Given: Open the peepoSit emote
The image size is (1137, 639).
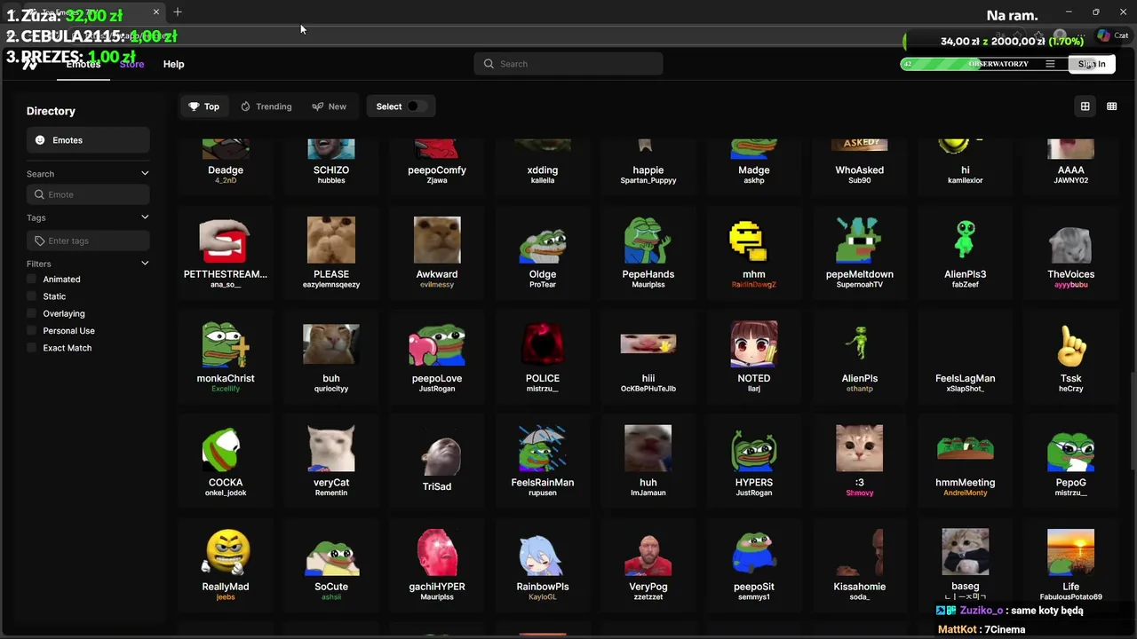Looking at the screenshot, I should [754, 553].
